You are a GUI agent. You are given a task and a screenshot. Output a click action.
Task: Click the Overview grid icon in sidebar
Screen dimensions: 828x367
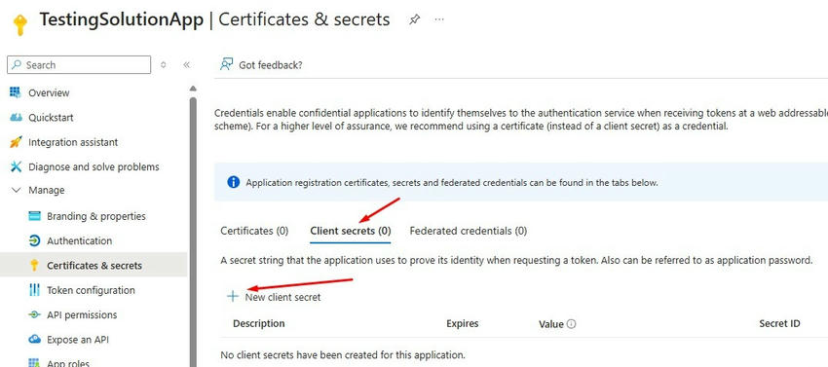click(x=16, y=92)
